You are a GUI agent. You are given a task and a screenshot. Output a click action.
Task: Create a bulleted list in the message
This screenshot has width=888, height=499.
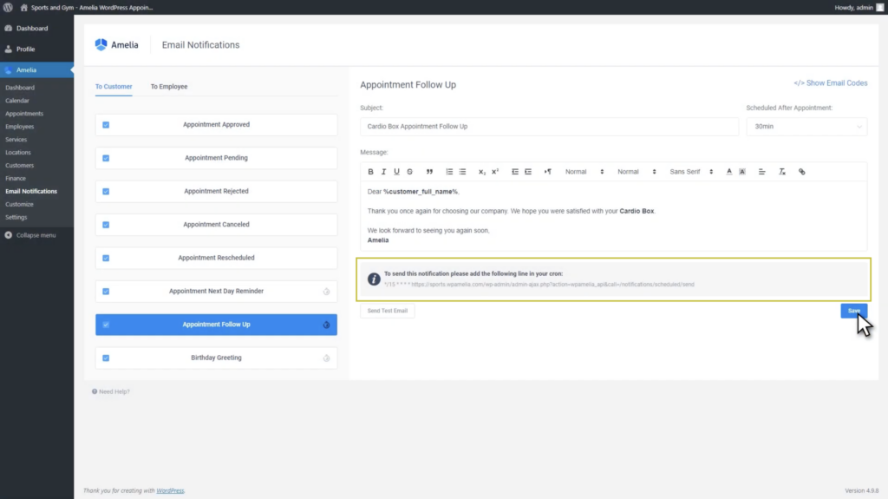click(462, 172)
